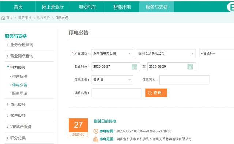Open the 停电类型 dropdown
Image resolution: width=234 pixels, height=144 pixels.
pos(112,80)
